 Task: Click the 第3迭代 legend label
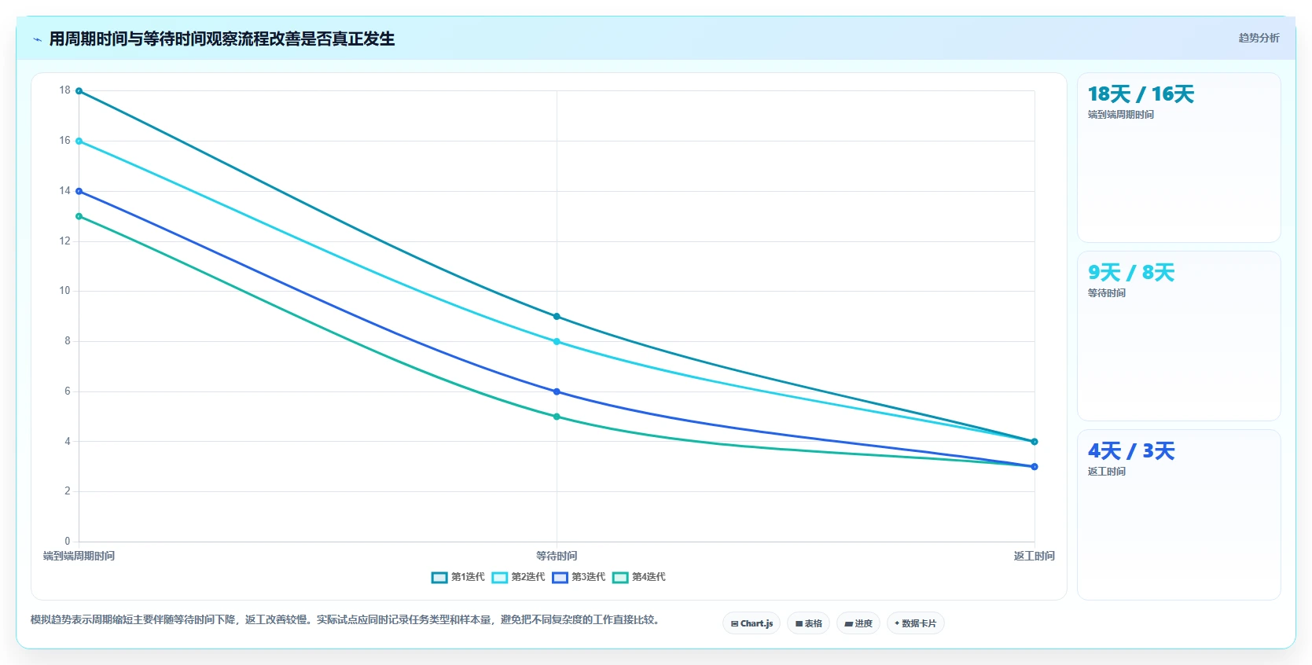[x=588, y=577]
